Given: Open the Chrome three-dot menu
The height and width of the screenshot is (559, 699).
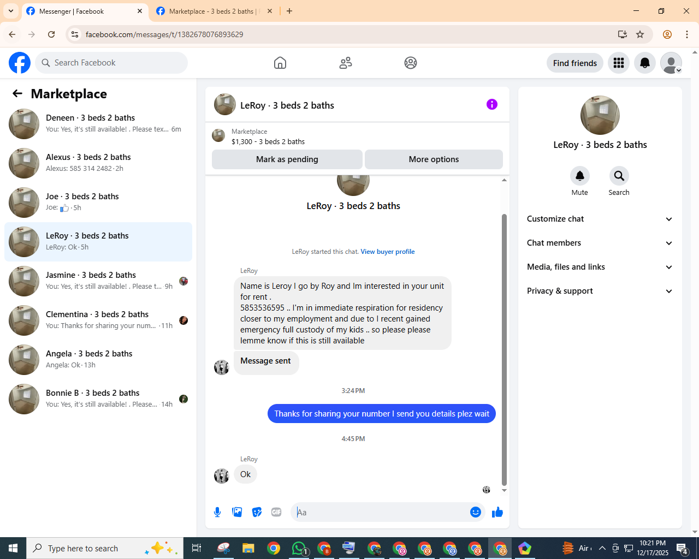Looking at the screenshot, I should 687,34.
